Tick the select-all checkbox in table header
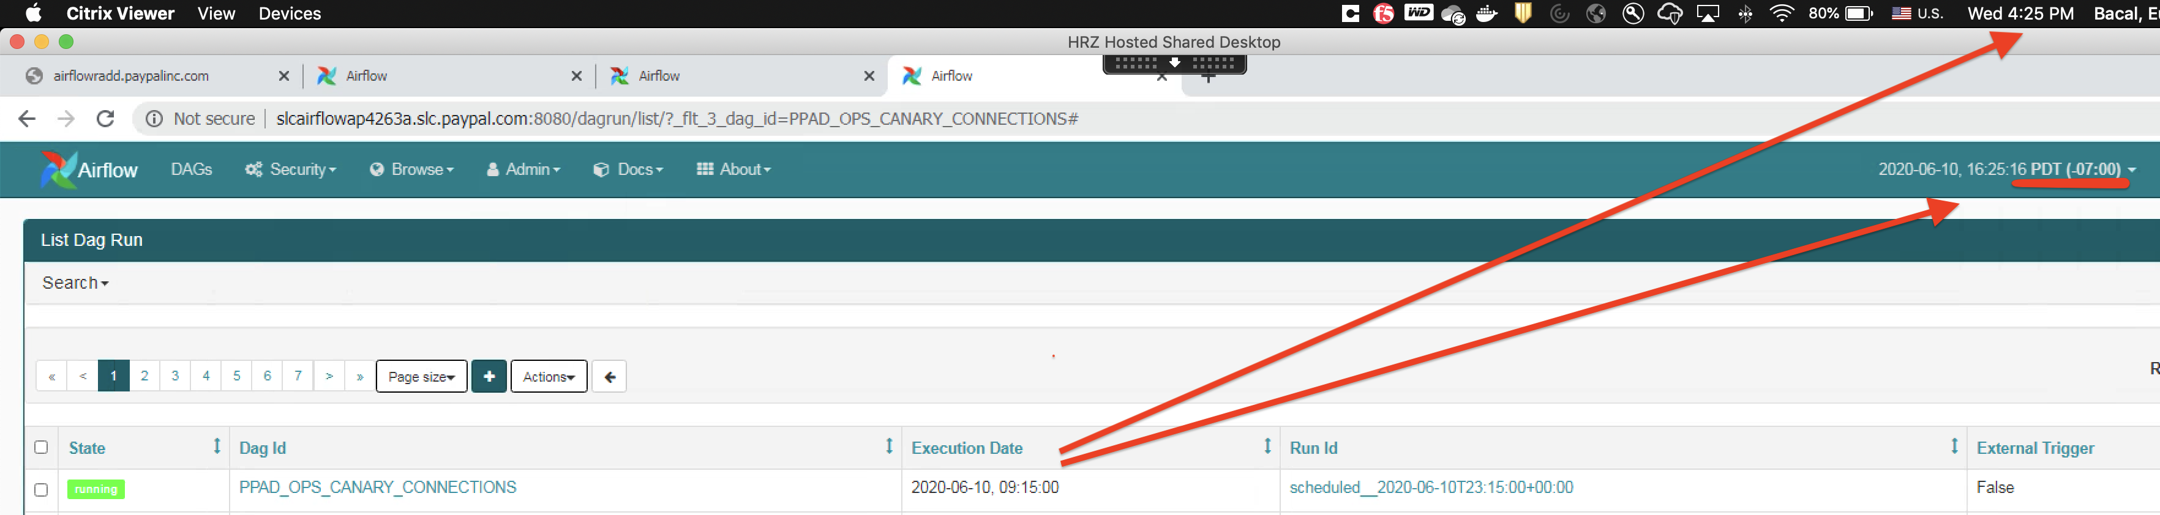2160x515 pixels. 40,447
